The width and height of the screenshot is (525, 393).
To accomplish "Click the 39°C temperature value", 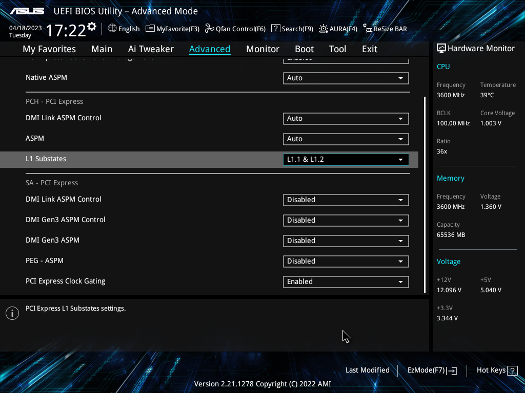I will point(487,95).
